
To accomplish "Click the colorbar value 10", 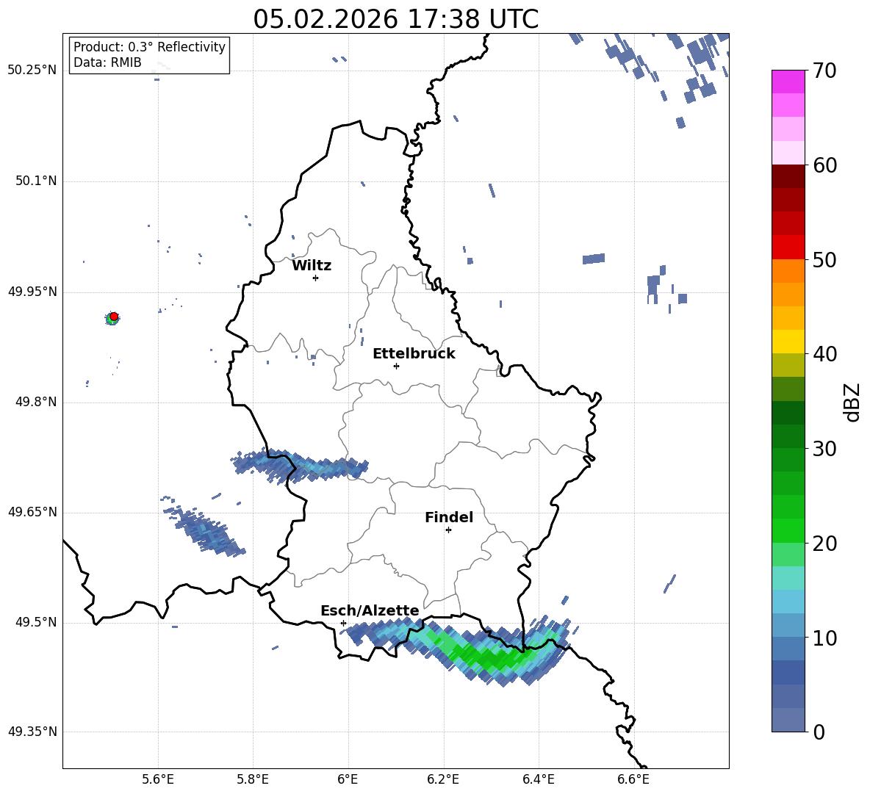I will 824,638.
